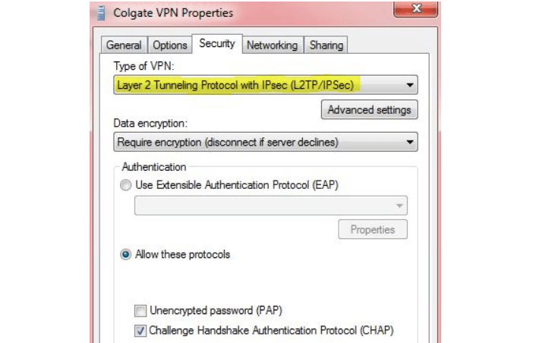Click the L2TP/IPSec VPN type field
539x343 pixels.
pos(266,85)
